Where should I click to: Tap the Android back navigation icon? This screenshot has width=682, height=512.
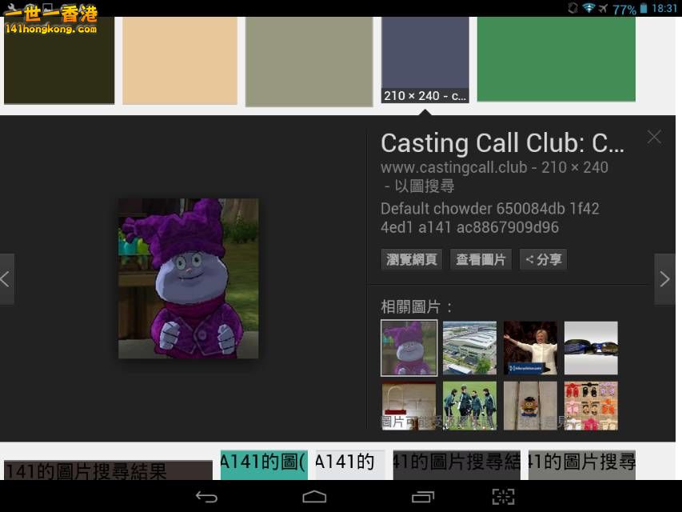click(x=206, y=497)
